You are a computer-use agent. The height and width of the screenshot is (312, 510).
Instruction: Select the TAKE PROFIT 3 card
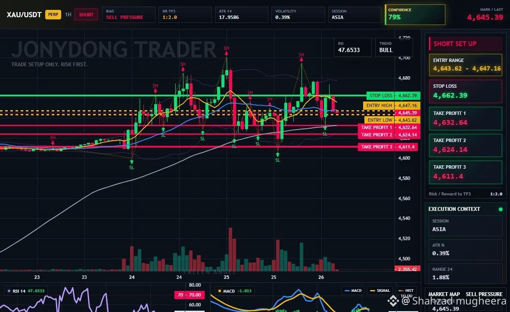point(466,172)
